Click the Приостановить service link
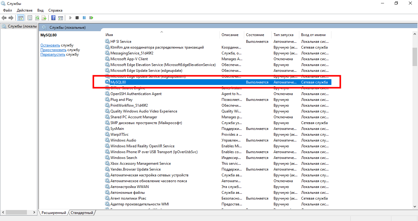 (x=53, y=50)
